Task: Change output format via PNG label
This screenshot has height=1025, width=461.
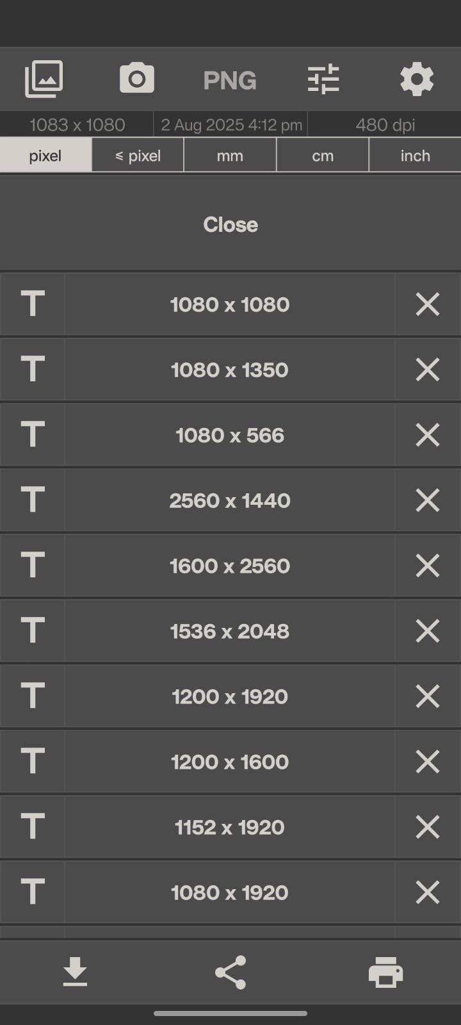Action: pos(230,80)
